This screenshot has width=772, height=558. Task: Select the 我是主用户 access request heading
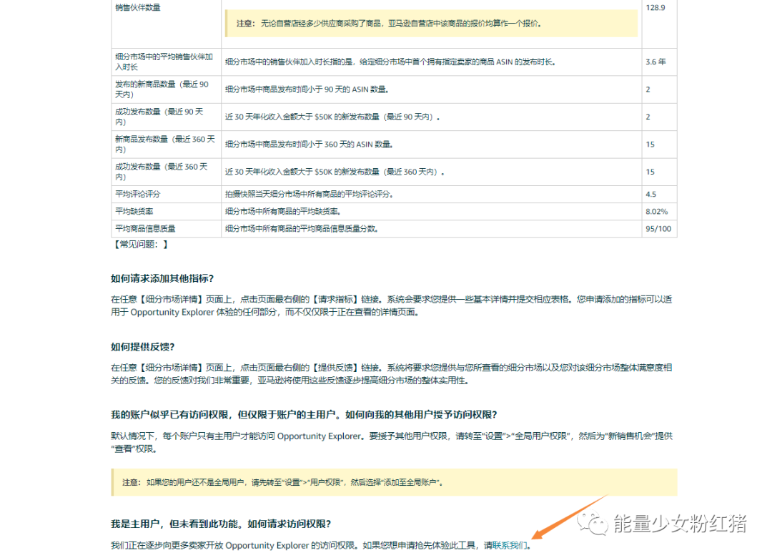click(221, 524)
